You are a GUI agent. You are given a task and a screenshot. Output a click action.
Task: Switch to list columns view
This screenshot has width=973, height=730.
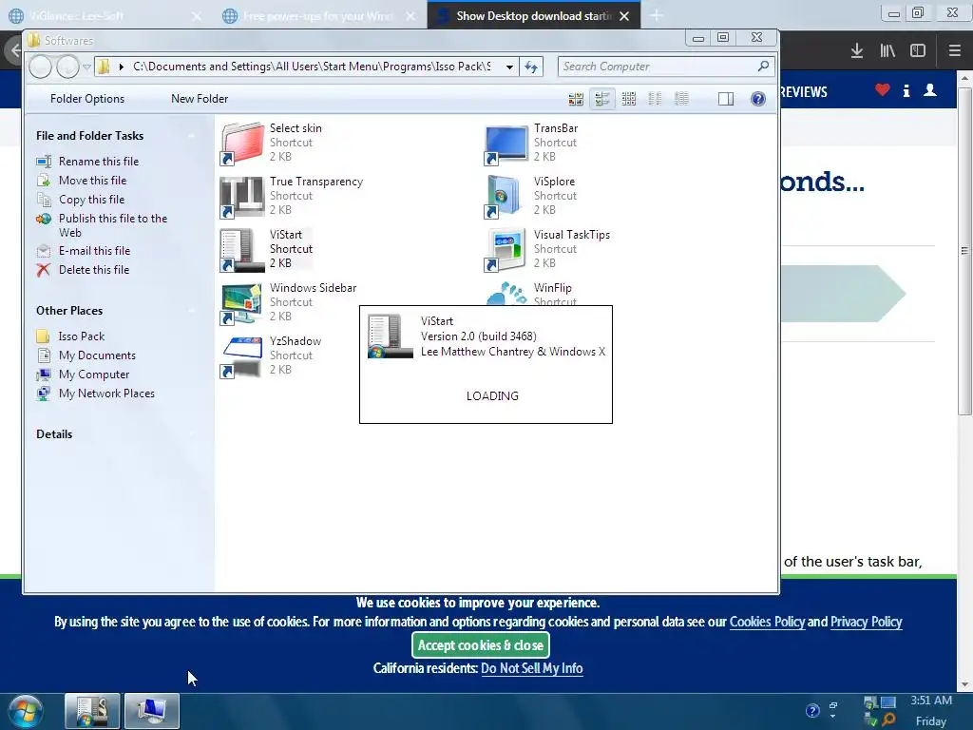(x=655, y=99)
